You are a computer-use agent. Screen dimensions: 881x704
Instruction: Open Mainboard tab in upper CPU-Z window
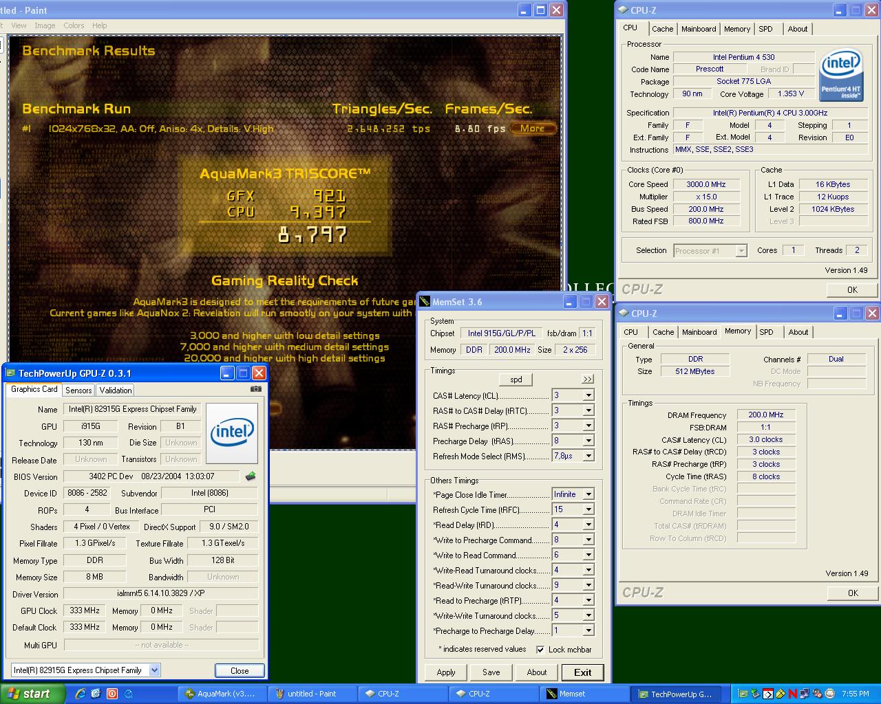699,29
